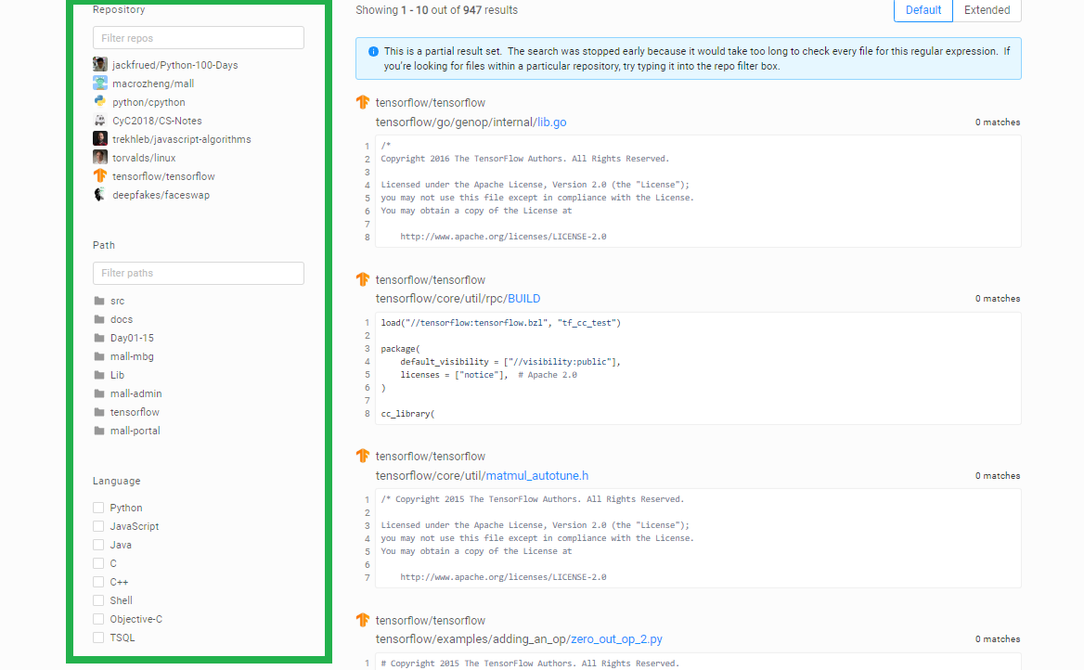The height and width of the screenshot is (670, 1084).
Task: Click tensorflow/tensorflow heading above BUILD result
Action: (x=430, y=280)
